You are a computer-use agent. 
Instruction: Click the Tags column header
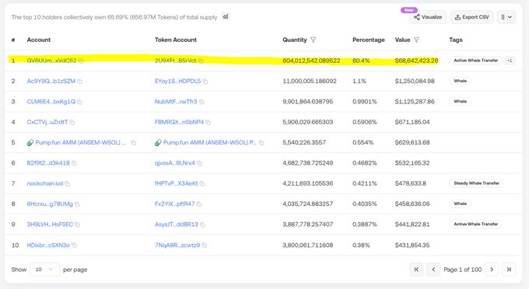[x=456, y=40]
